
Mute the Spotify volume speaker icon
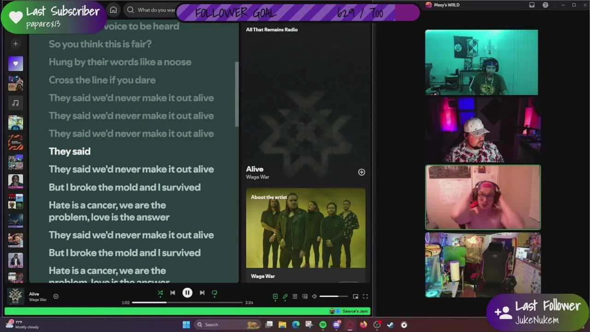point(314,296)
